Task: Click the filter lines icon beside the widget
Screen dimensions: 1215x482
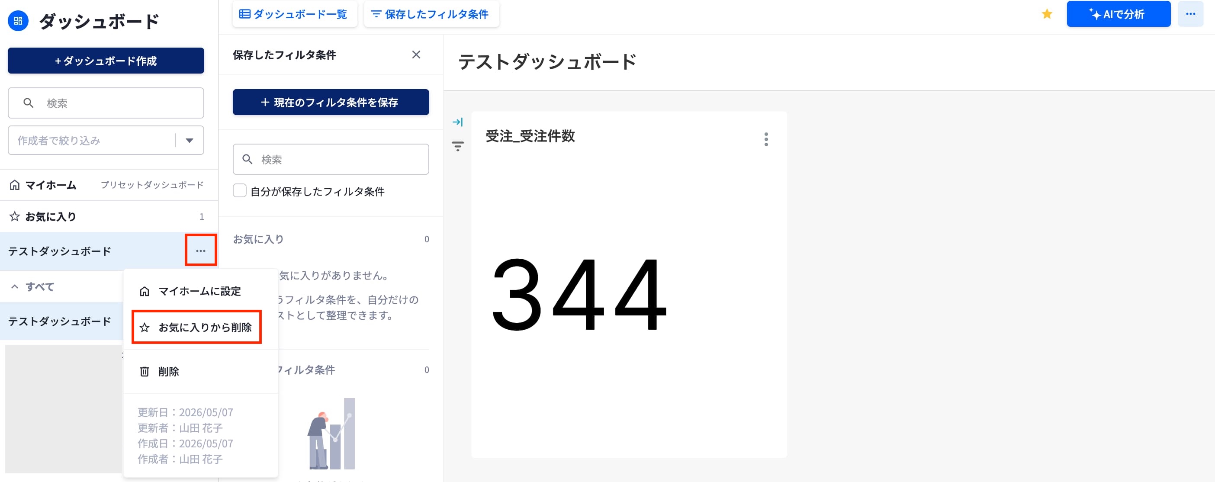Action: coord(457,146)
